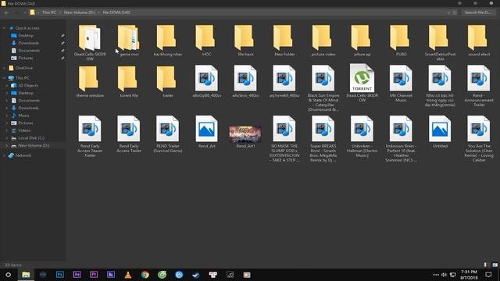Switch to details view layout
The image size is (500, 281).
(x=486, y=265)
